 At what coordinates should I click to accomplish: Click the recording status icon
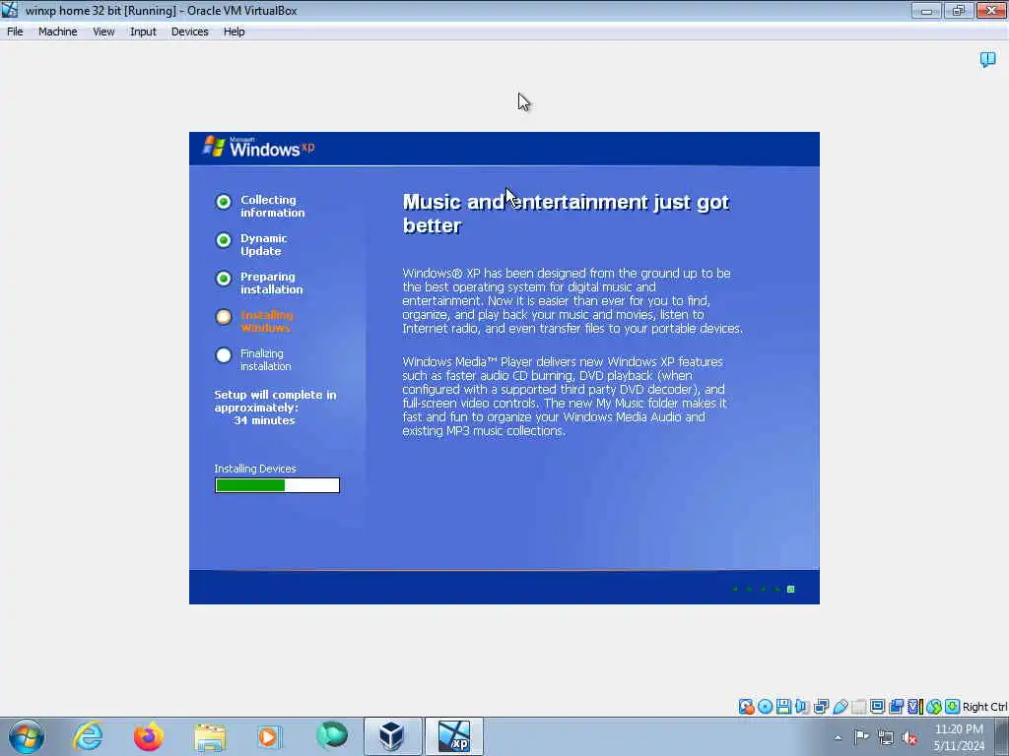[x=896, y=707]
